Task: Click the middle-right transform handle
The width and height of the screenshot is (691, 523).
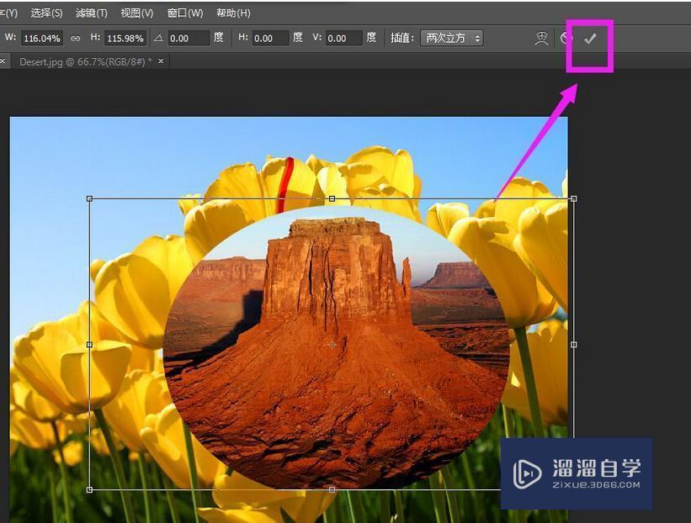Action: click(573, 345)
